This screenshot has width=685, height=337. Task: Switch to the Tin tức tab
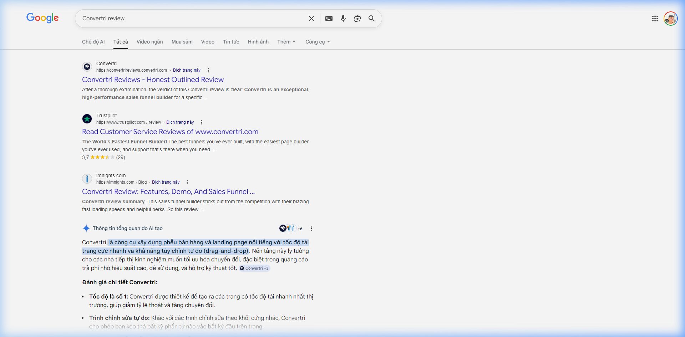point(231,42)
